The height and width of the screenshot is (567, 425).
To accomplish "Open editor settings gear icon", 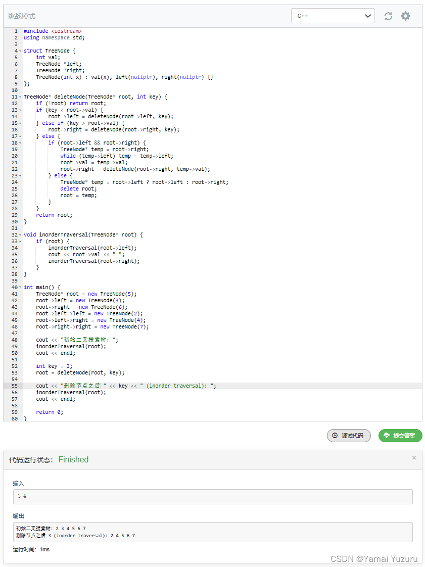I will click(405, 16).
